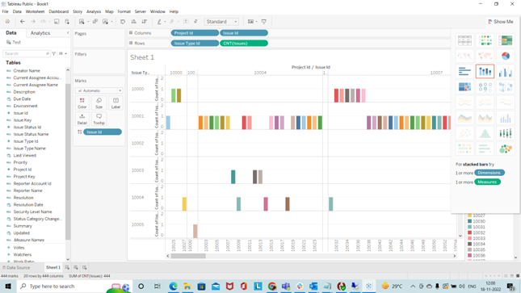Select the histogram chart in Show Me
The width and height of the screenshot is (521, 293).
point(485,133)
